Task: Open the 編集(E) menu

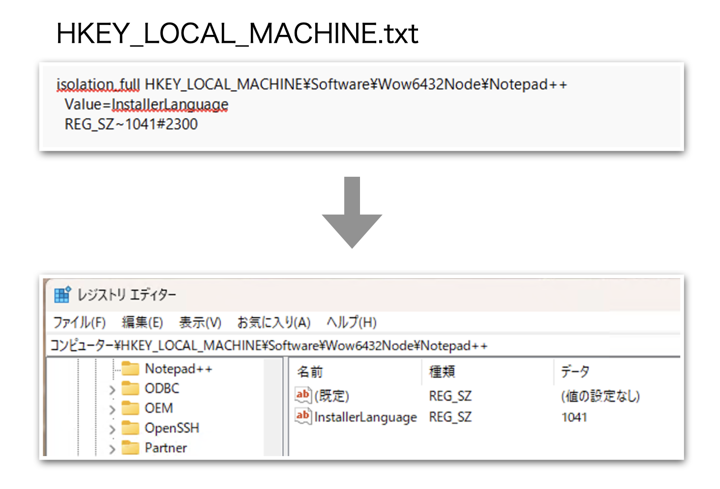Action: point(143,323)
